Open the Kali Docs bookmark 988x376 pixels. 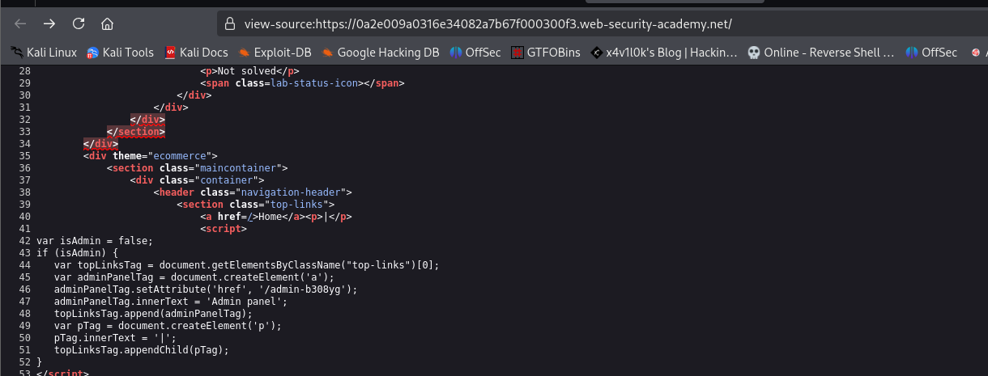pos(196,53)
